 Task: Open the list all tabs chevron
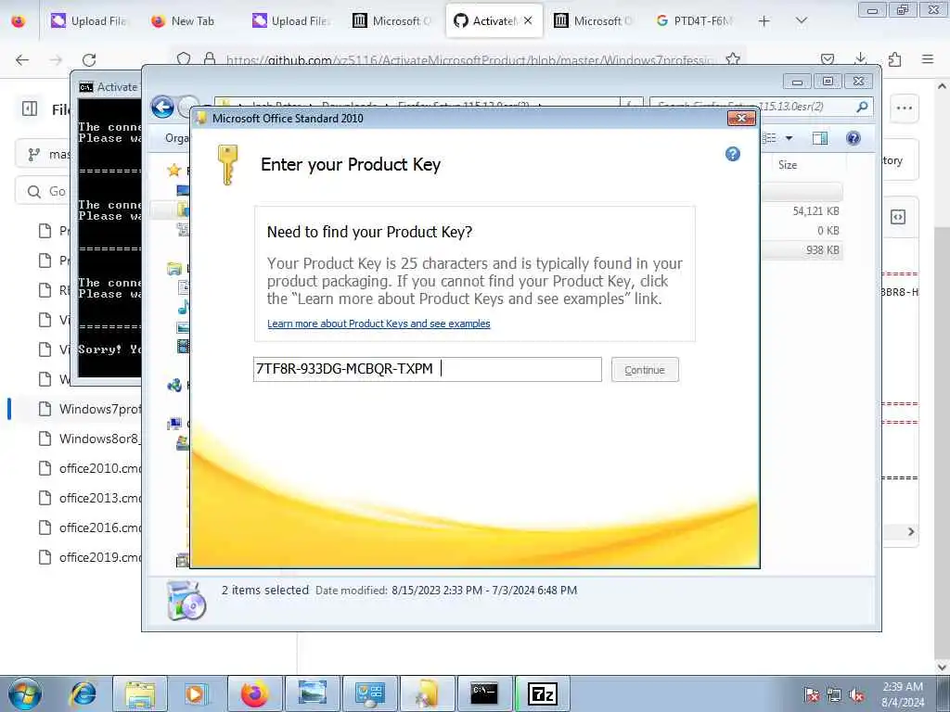coord(802,20)
